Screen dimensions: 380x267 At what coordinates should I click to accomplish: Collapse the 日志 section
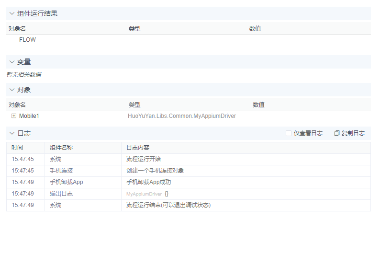[12, 133]
